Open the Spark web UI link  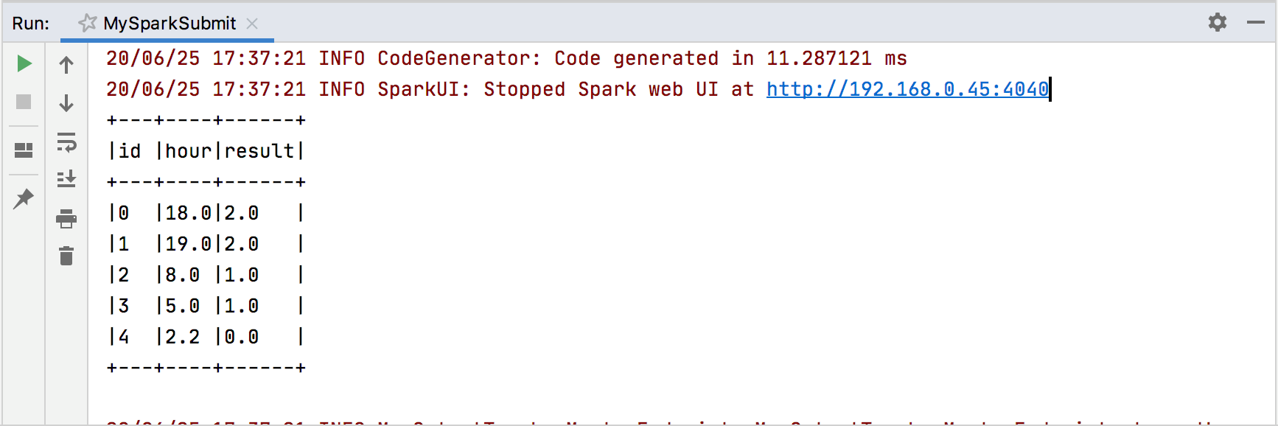click(907, 88)
